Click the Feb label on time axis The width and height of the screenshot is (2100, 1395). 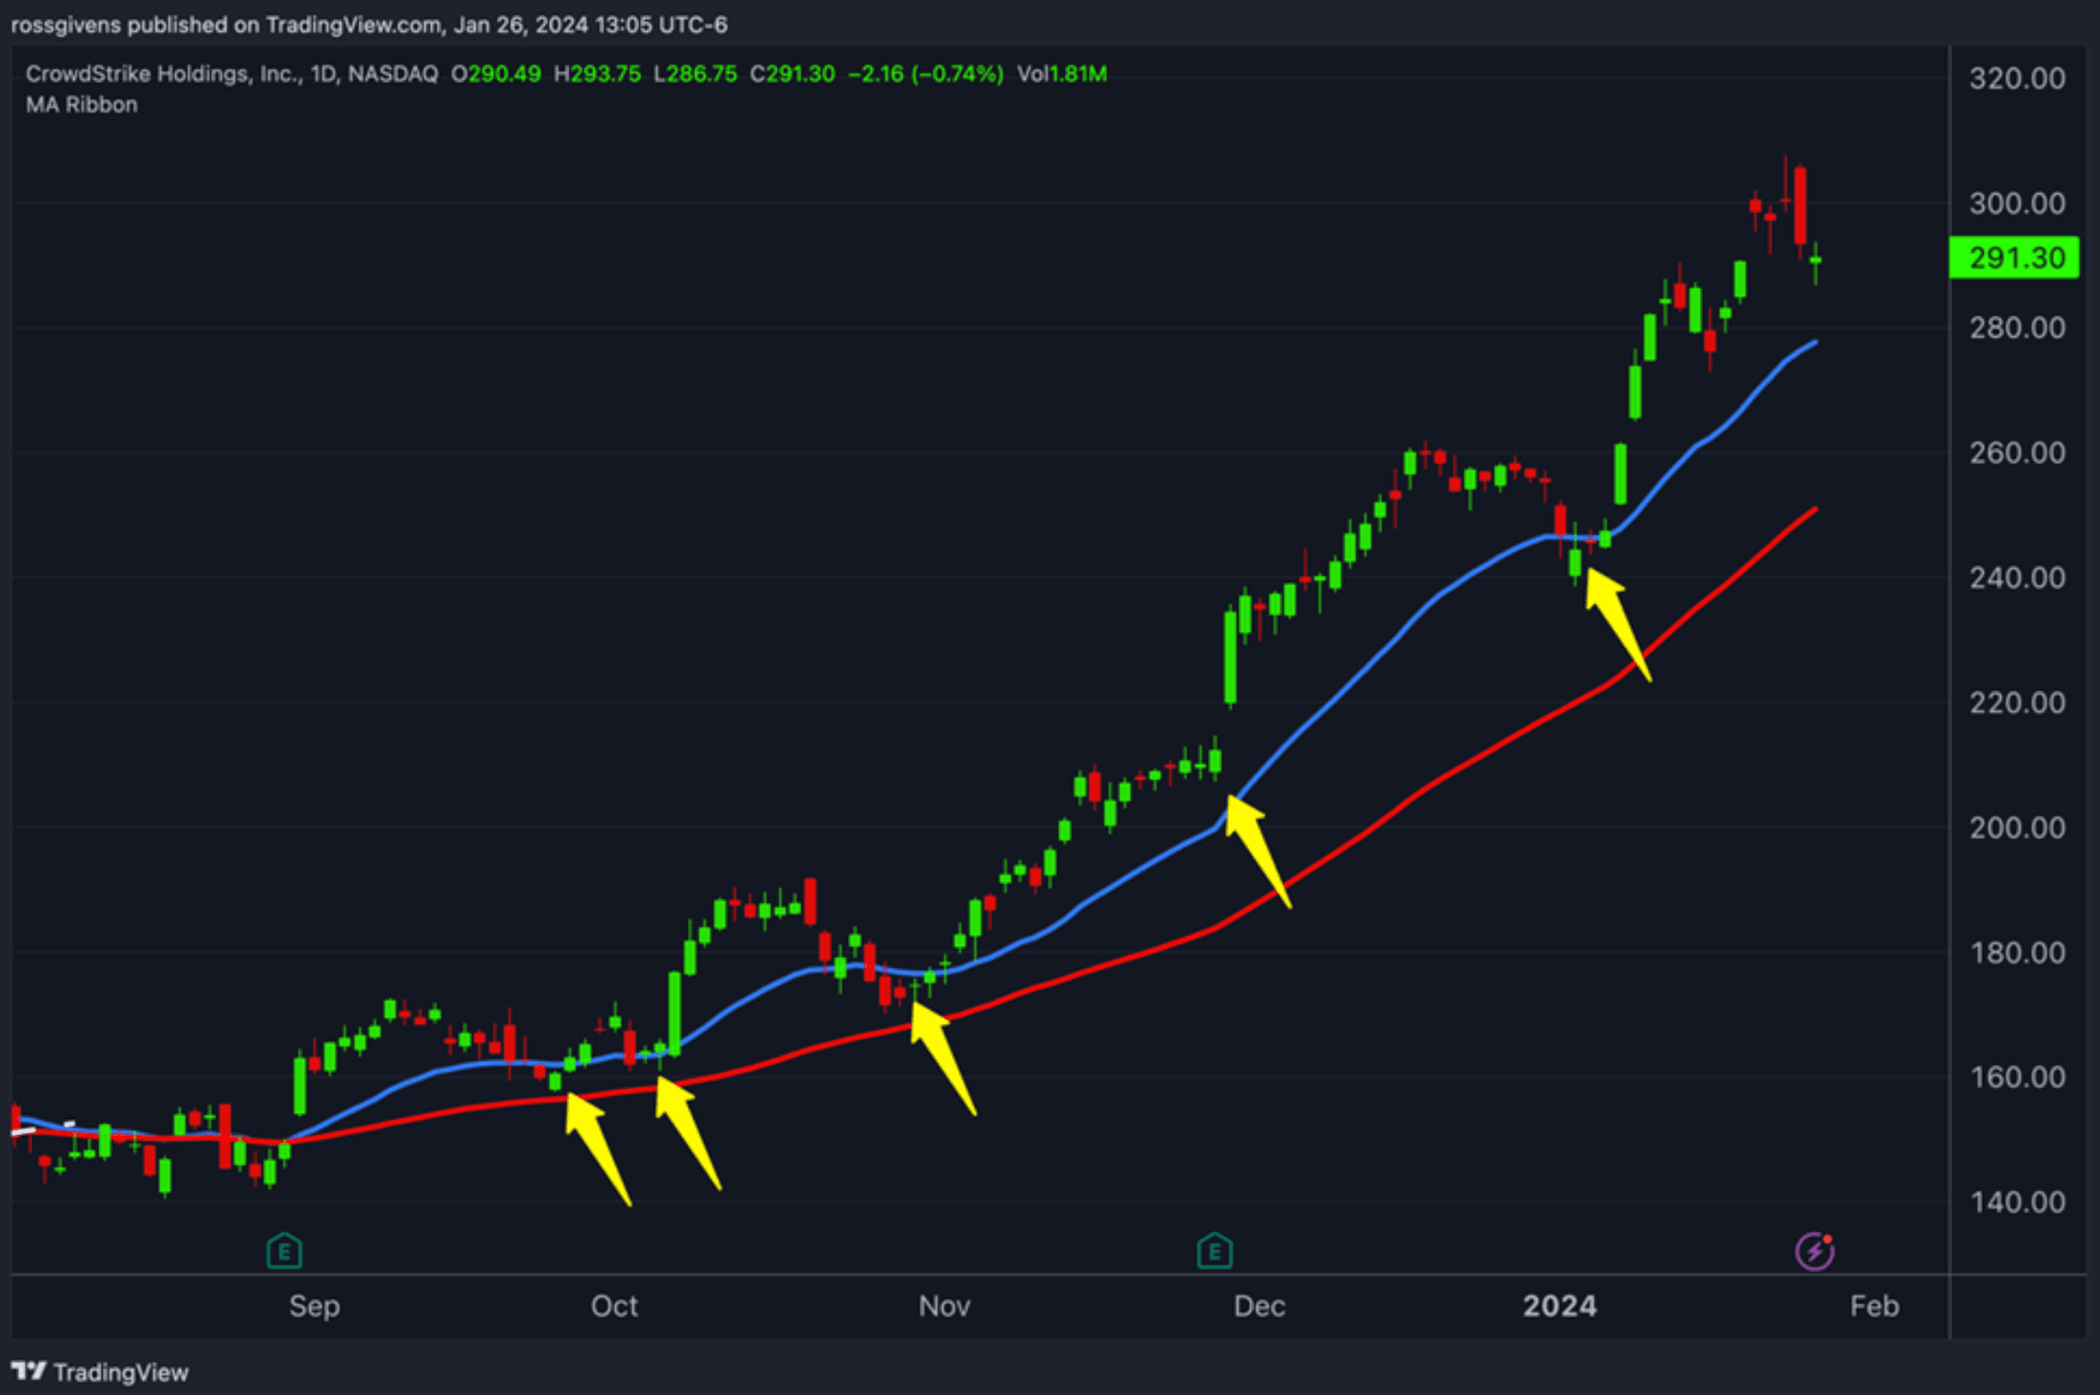tap(1873, 1305)
